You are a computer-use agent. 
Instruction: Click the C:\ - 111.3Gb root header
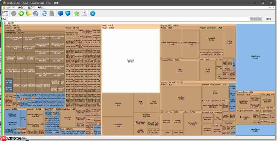pos(9,23)
